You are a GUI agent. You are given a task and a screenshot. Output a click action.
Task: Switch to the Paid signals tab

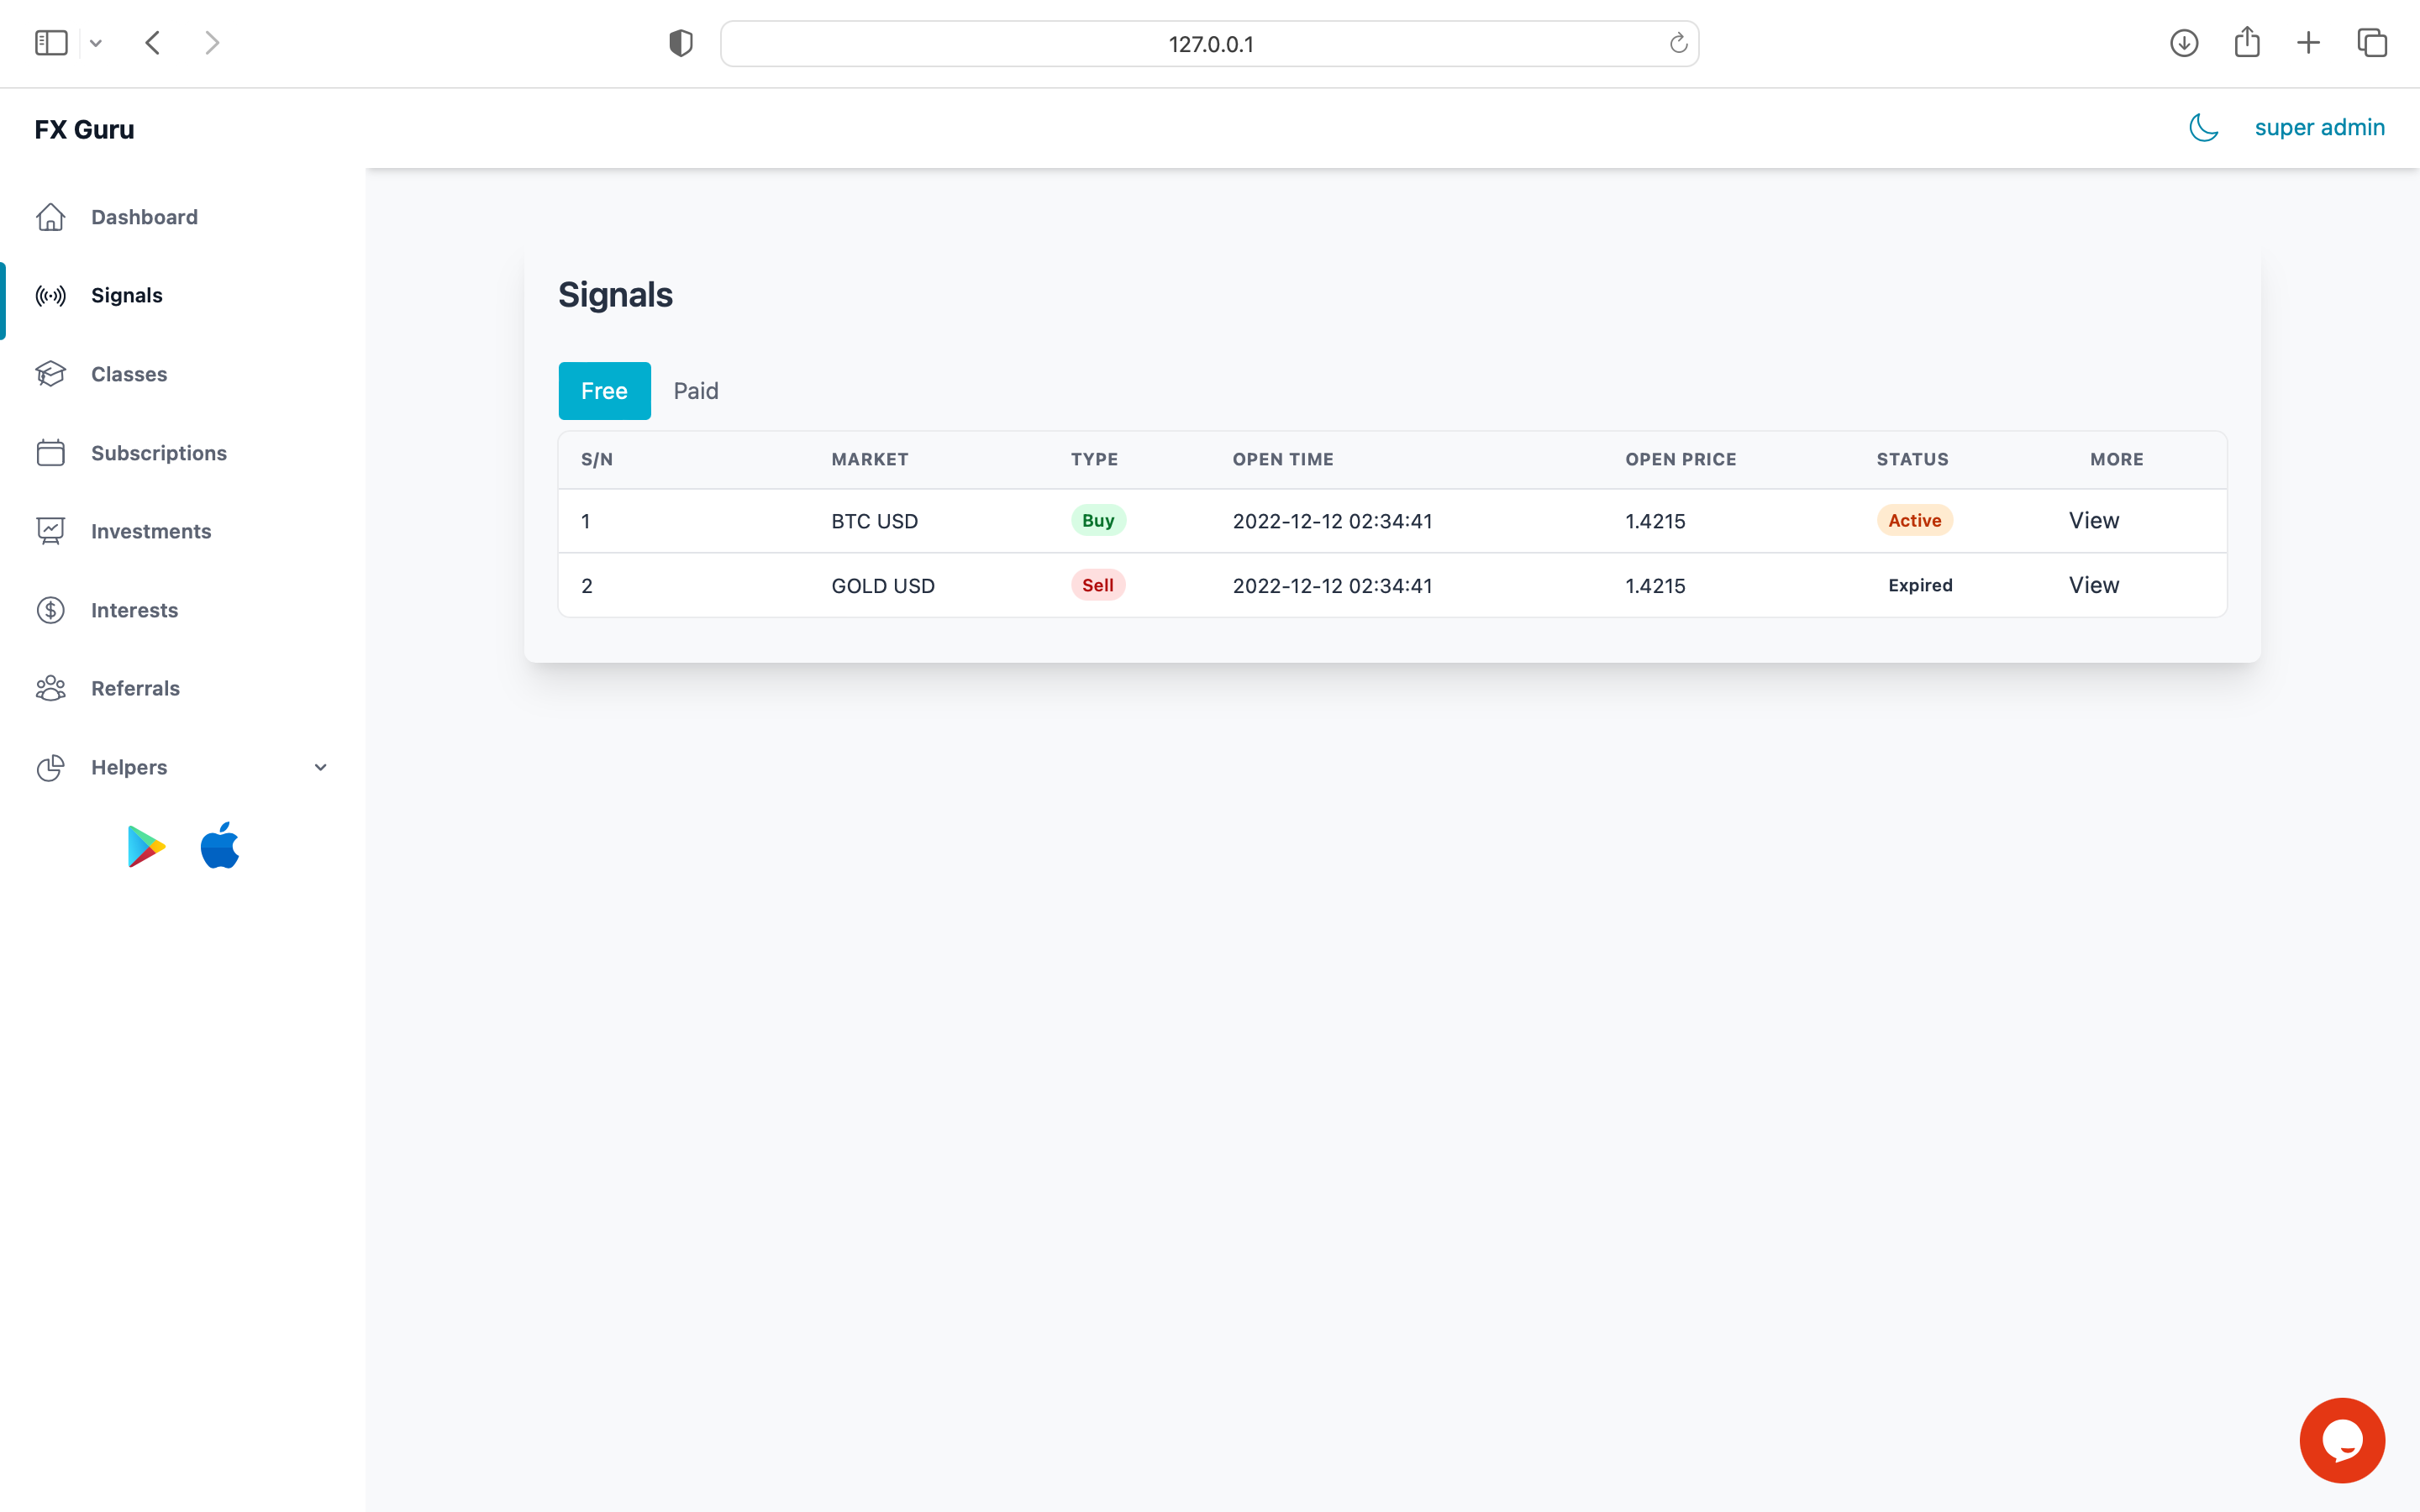click(x=695, y=391)
